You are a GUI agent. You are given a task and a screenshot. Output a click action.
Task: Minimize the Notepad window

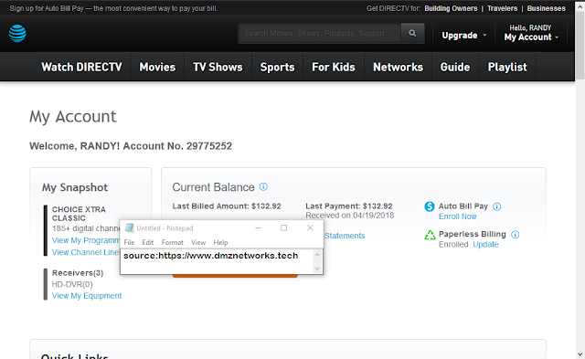258,227
